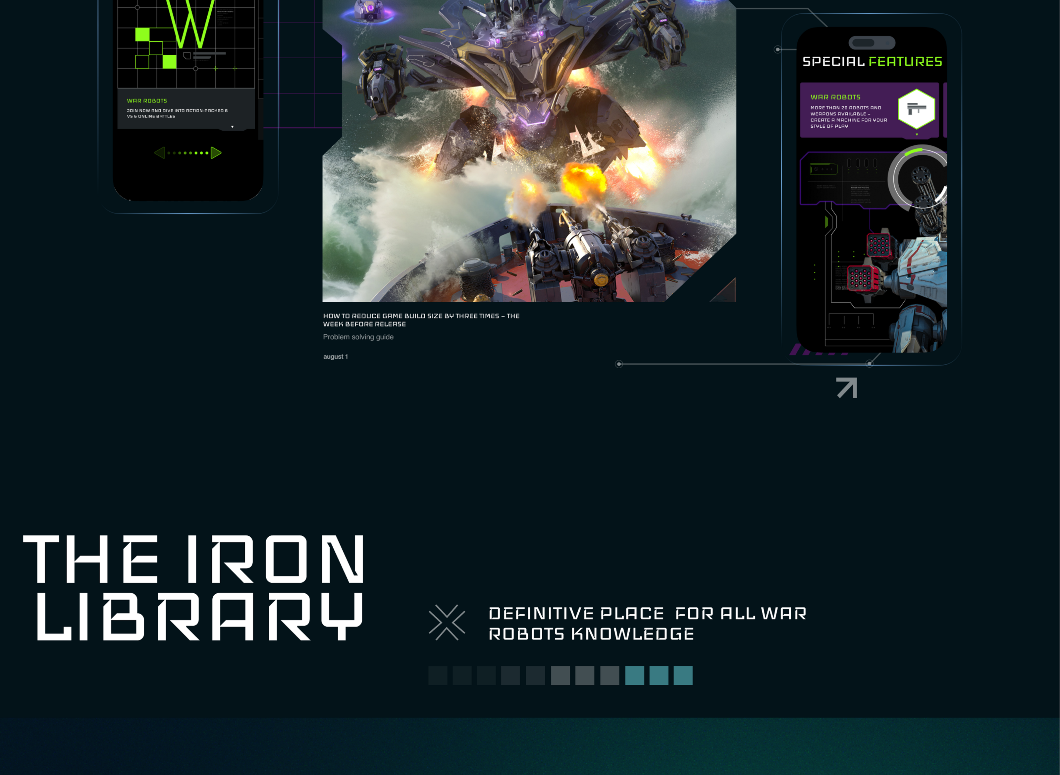The width and height of the screenshot is (1060, 775).
Task: Open the Special Features heading
Action: [872, 61]
